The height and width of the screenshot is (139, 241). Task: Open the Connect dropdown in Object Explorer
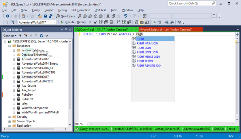point(10,36)
